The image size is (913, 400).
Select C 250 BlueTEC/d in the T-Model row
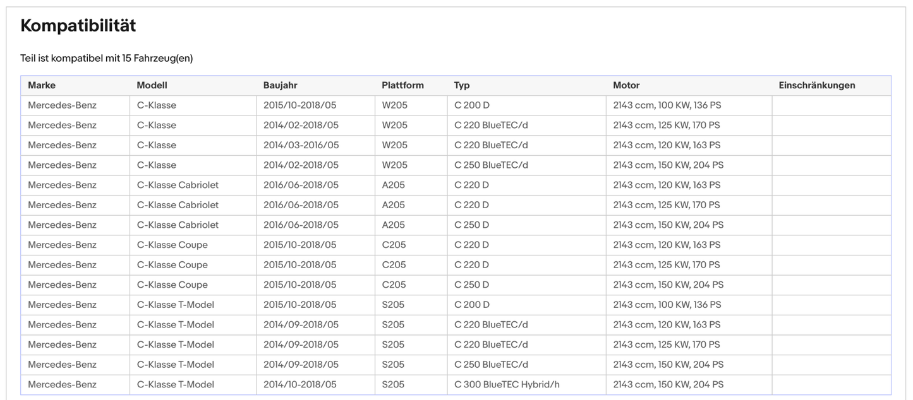coord(491,365)
